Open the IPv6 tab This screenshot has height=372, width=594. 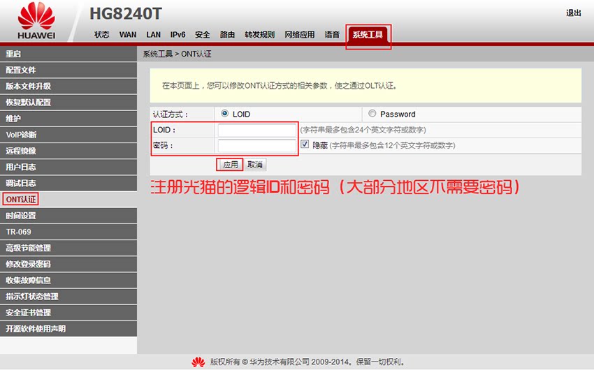click(178, 34)
